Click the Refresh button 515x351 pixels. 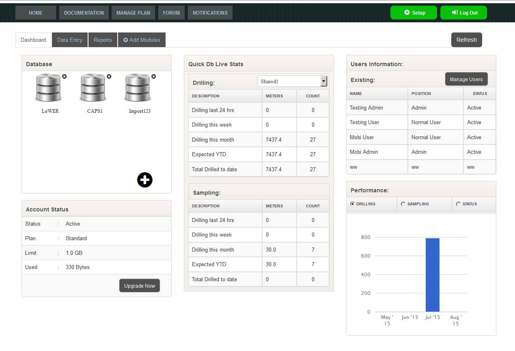(x=467, y=40)
